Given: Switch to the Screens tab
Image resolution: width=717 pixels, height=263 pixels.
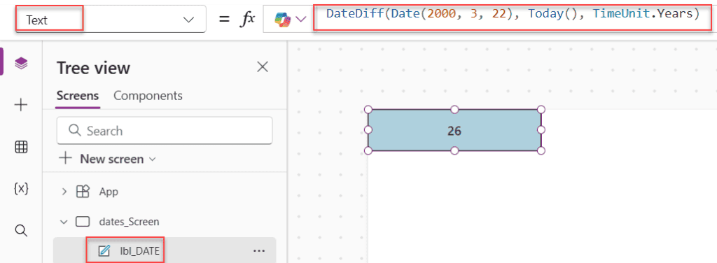Looking at the screenshot, I should coord(78,96).
